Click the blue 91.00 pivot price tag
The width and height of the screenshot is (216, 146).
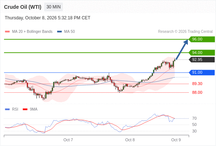pos(202,72)
